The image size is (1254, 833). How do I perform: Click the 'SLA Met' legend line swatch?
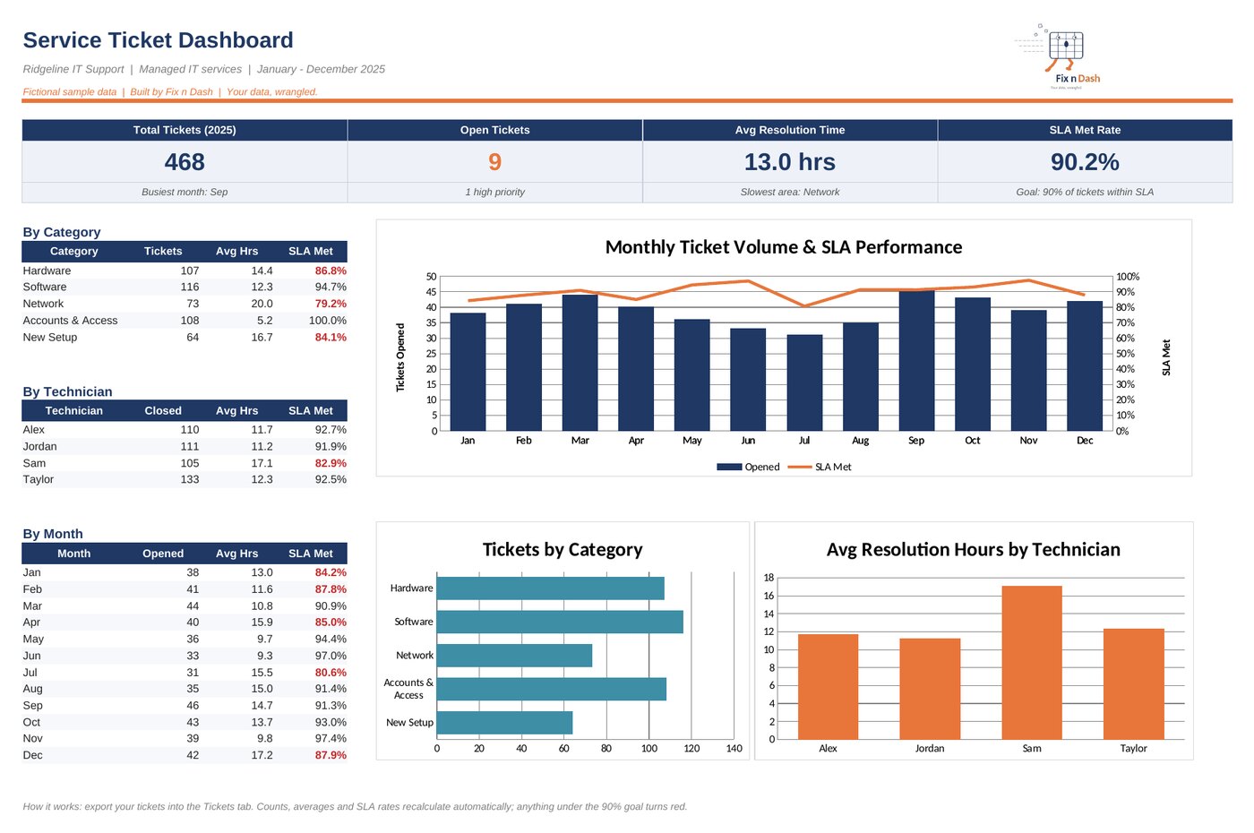coord(799,467)
